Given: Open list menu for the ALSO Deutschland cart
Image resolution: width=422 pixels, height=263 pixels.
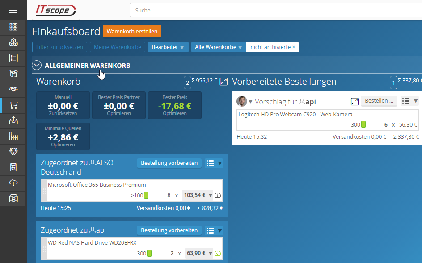Looking at the screenshot, I should tap(214, 163).
